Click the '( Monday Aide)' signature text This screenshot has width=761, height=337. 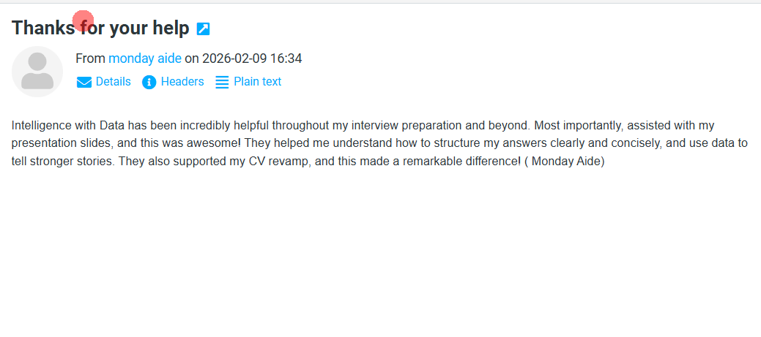pos(564,162)
